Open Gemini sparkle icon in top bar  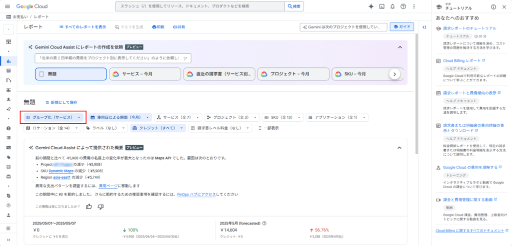[371, 6]
